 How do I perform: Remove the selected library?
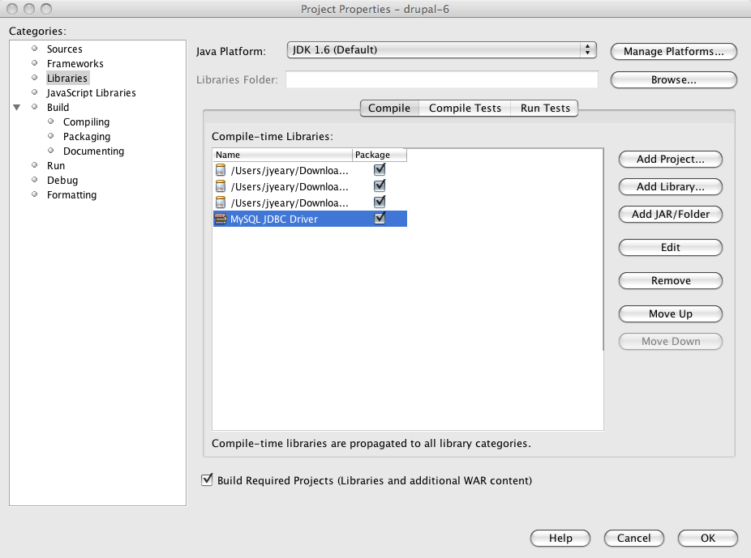tap(670, 281)
